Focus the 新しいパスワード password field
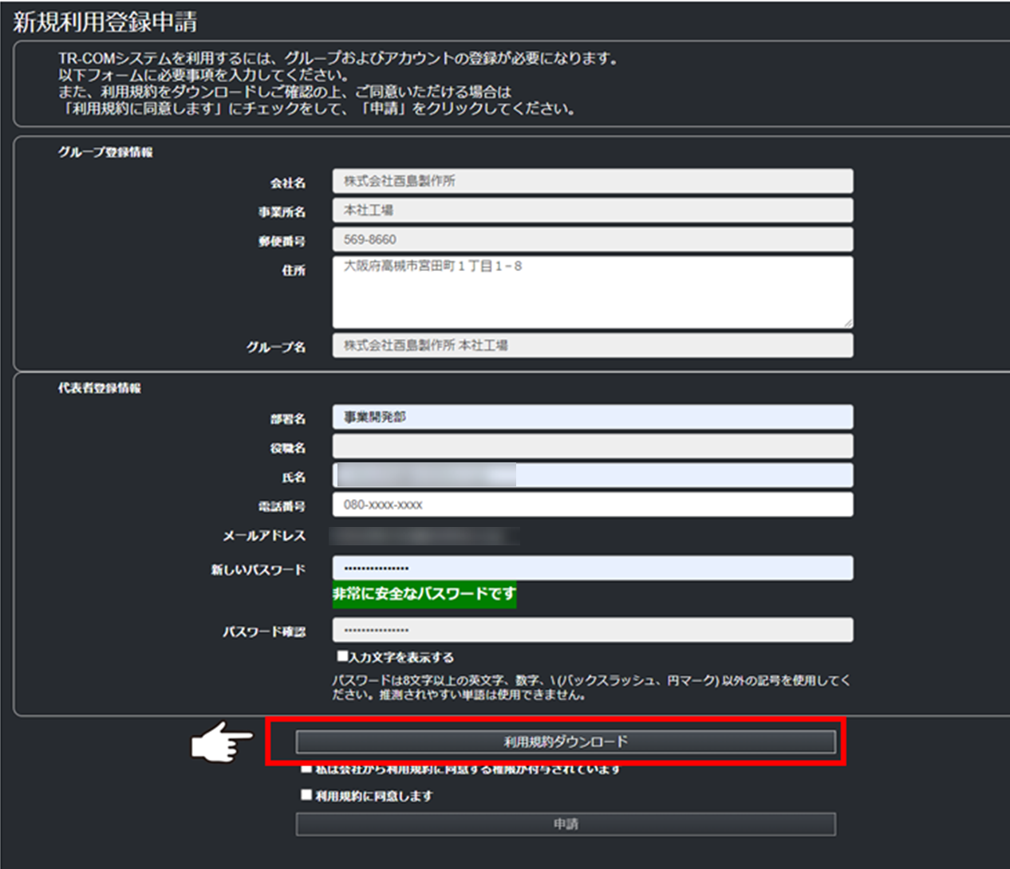 coord(592,568)
